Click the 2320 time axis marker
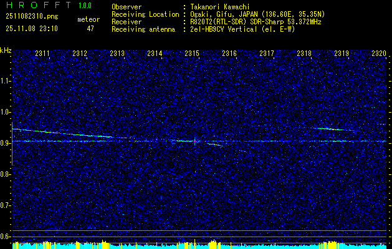The width and height of the screenshot is (392, 249). [x=379, y=53]
